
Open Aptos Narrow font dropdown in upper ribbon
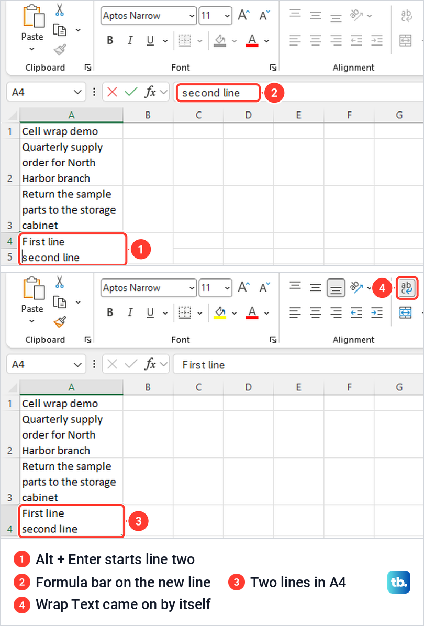click(x=192, y=16)
